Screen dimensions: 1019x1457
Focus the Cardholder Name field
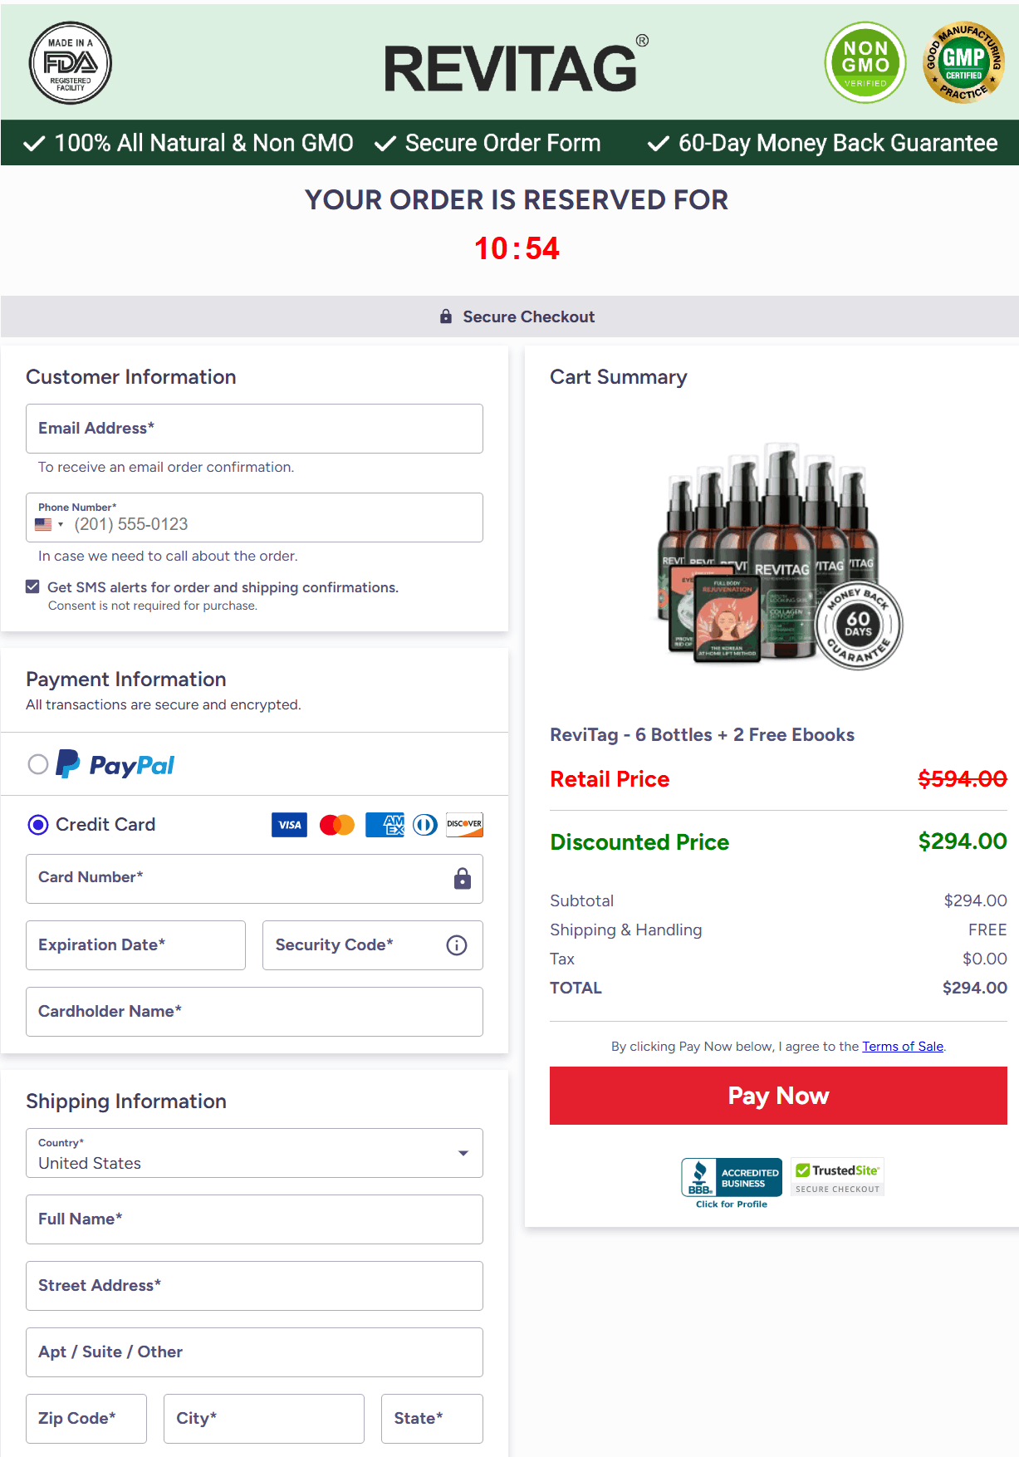pos(254,1012)
